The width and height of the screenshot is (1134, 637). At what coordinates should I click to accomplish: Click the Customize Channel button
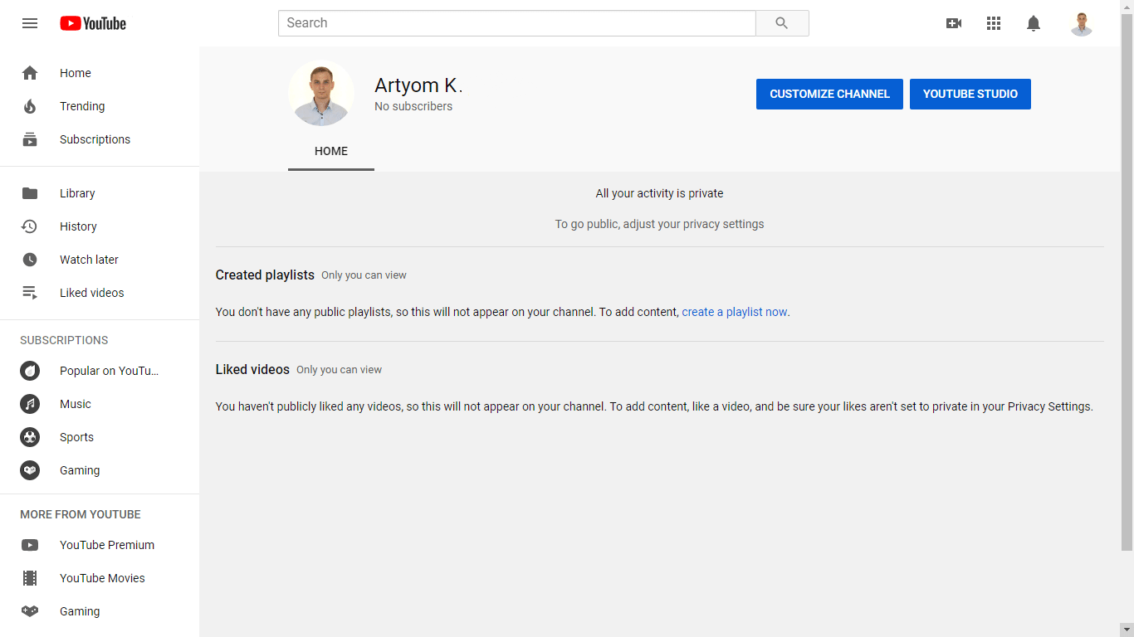pos(829,94)
